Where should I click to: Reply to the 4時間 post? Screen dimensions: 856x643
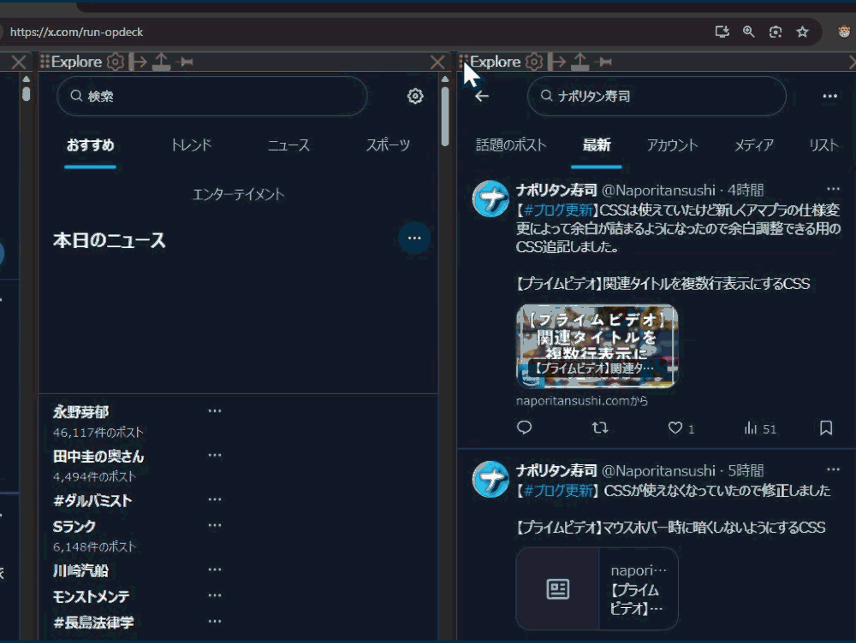[524, 428]
